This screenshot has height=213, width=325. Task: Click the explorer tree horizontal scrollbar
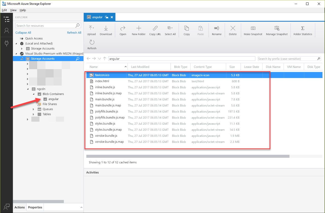38,201
